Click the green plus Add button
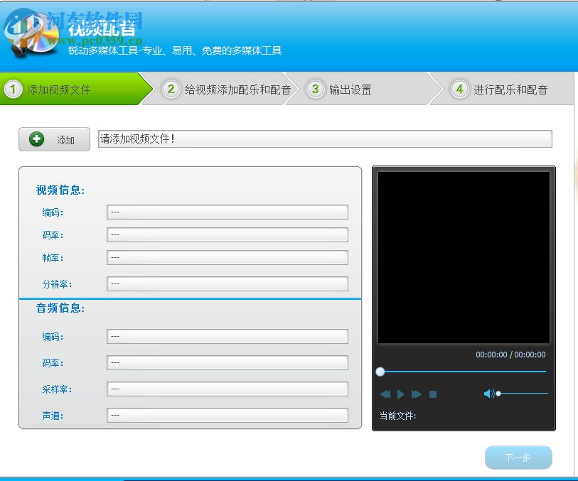578x481 pixels. click(54, 139)
